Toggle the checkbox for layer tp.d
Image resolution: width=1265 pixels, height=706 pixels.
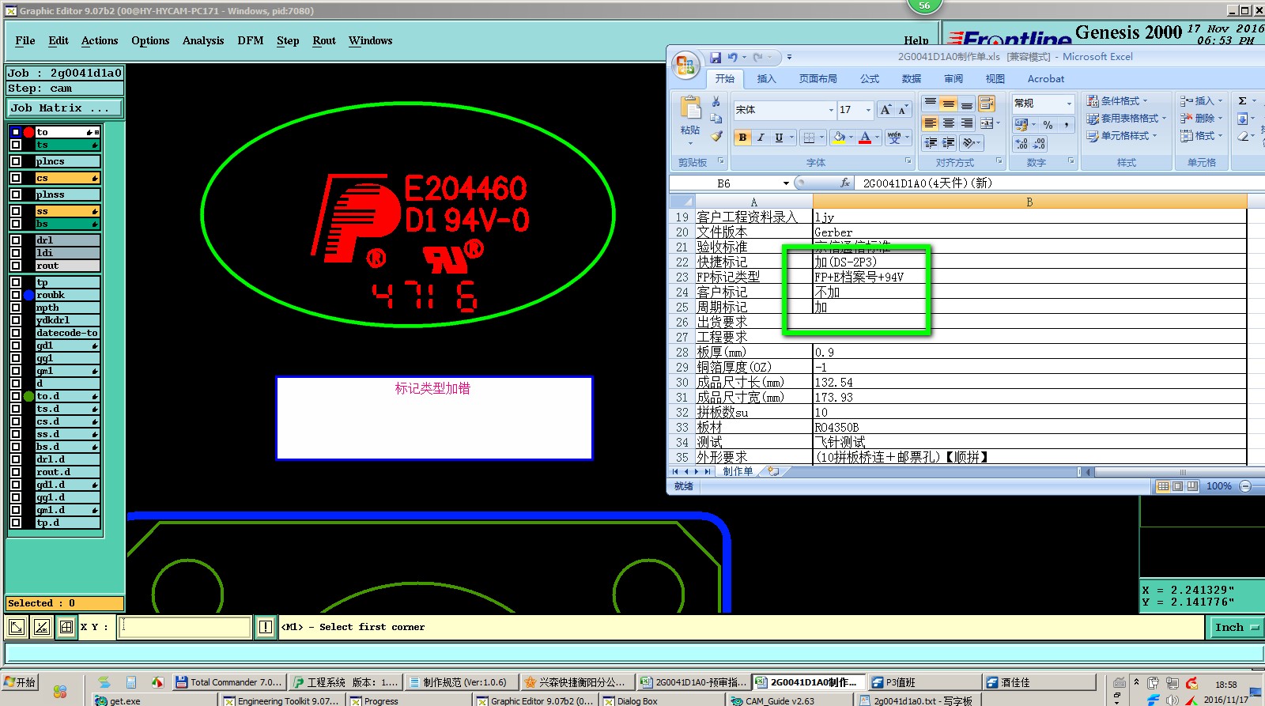(x=16, y=523)
